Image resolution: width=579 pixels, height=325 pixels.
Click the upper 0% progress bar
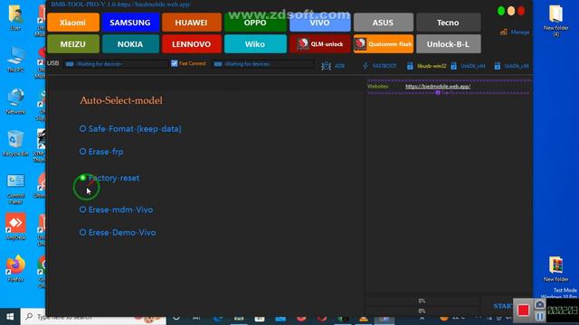422,301
